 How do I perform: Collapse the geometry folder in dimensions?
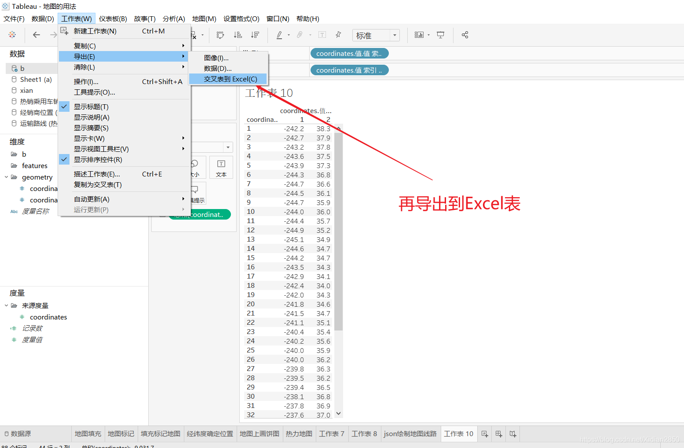click(x=6, y=177)
